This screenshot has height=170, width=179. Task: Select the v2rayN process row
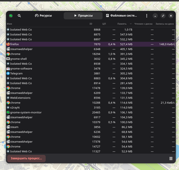point(91,107)
